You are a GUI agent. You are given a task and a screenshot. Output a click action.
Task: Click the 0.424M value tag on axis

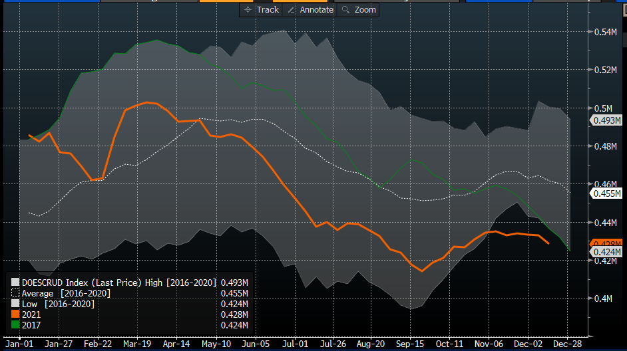pyautogui.click(x=608, y=253)
